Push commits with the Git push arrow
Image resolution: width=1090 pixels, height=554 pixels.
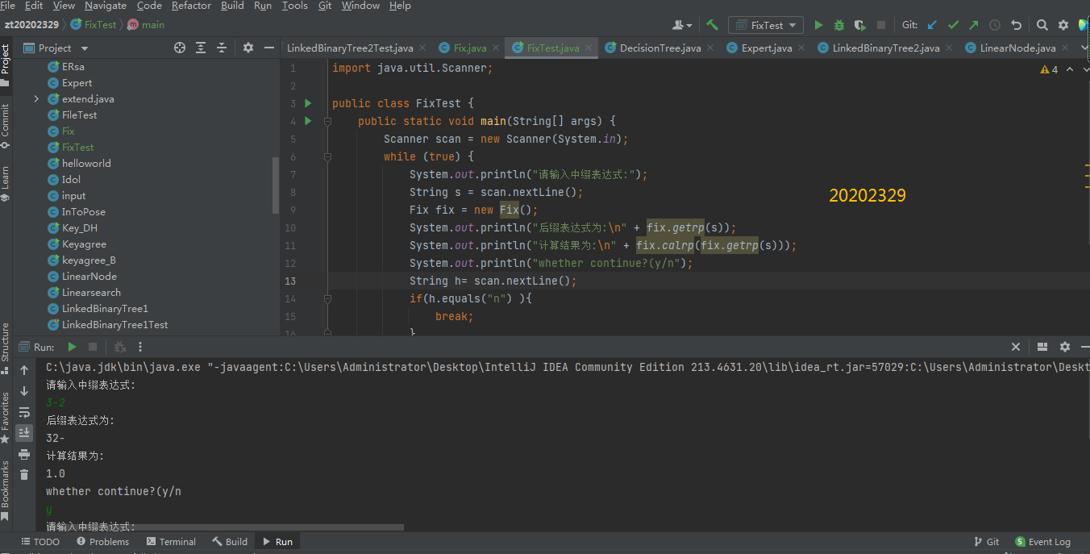point(974,25)
